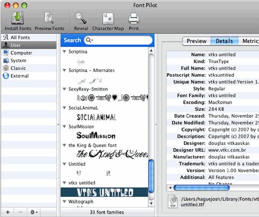
Task: Open the gear action menu
Action: (34, 212)
